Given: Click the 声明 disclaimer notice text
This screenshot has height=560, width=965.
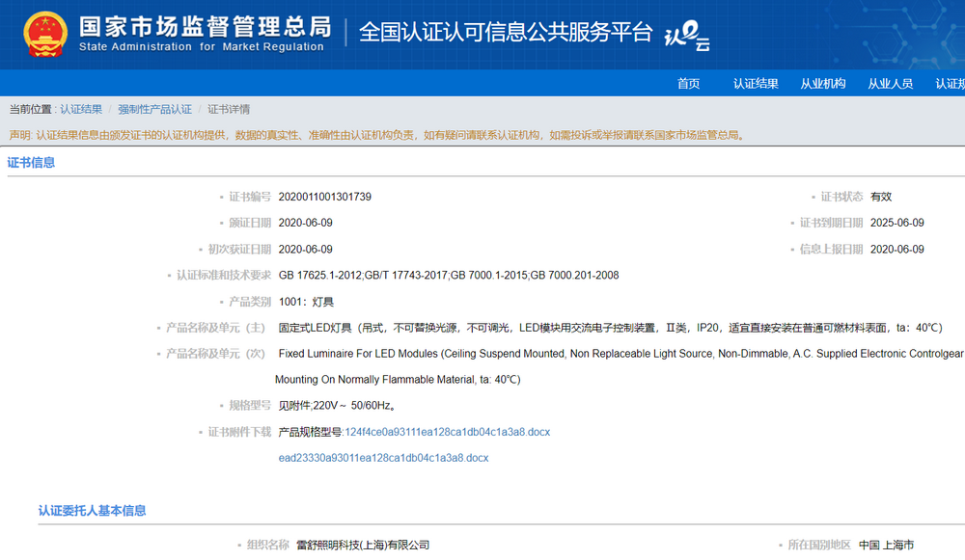Looking at the screenshot, I should pos(378,135).
